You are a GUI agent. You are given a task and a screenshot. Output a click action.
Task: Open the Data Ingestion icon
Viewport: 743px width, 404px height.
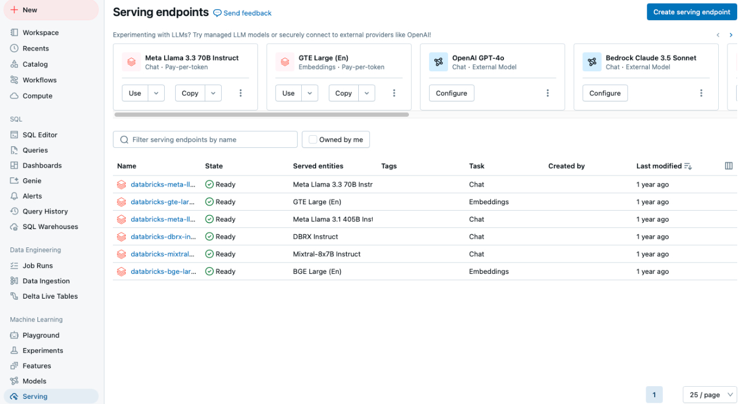(14, 281)
